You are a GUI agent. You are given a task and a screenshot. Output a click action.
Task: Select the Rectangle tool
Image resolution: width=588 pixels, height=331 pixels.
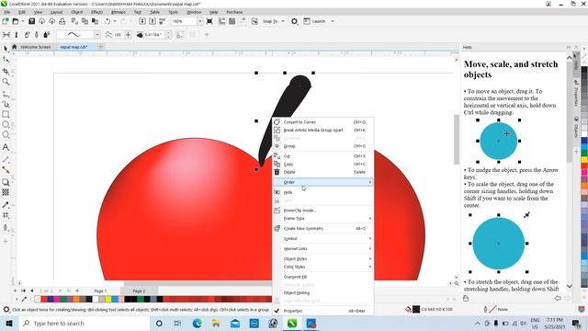6,114
